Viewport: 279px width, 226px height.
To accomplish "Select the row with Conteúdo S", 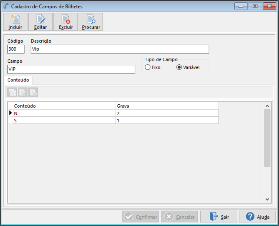I will 64,120.
